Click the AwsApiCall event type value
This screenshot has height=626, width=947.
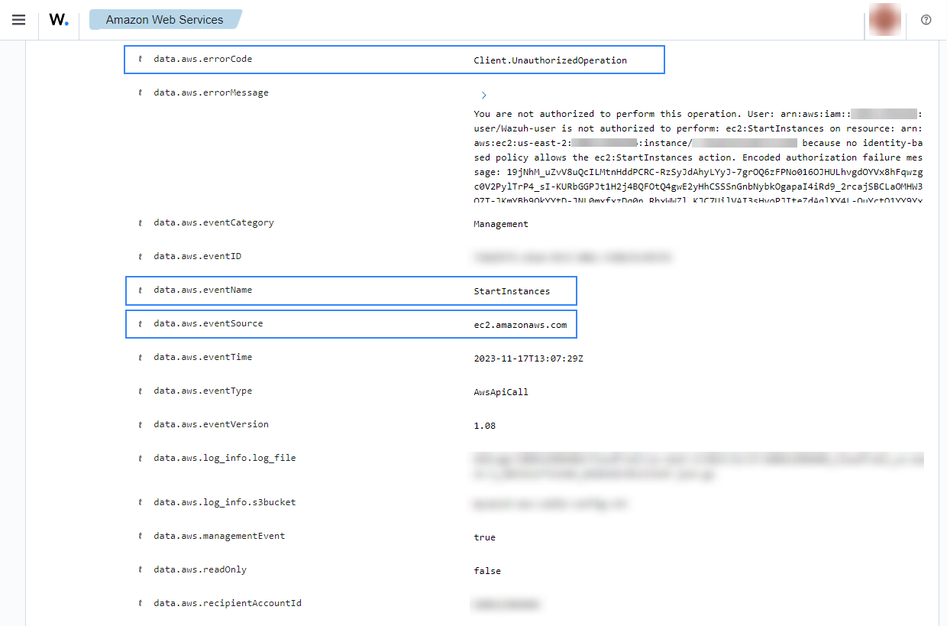click(500, 392)
